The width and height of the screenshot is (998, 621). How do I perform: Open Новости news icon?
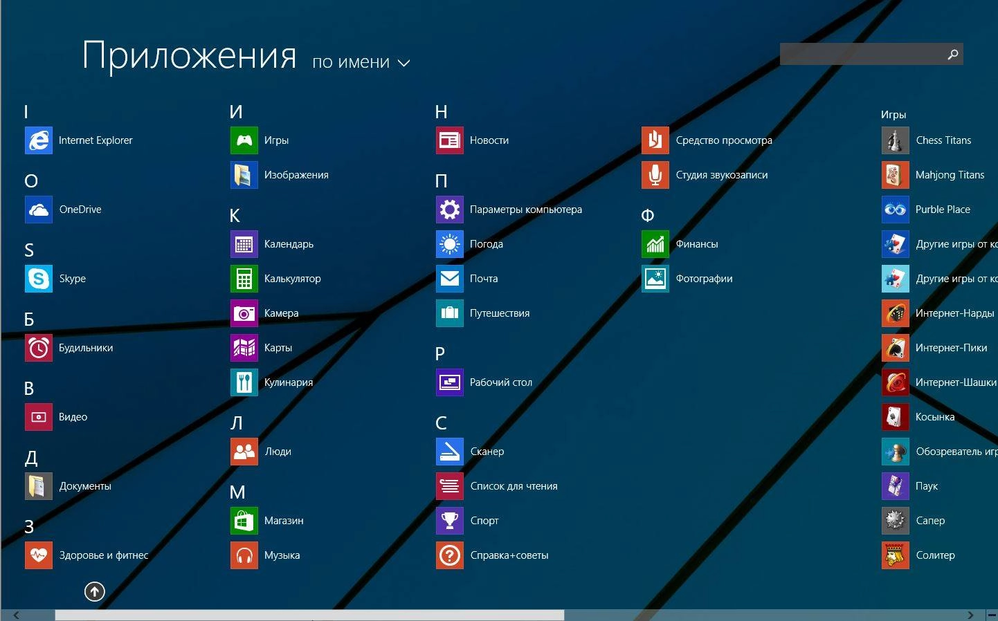point(450,140)
